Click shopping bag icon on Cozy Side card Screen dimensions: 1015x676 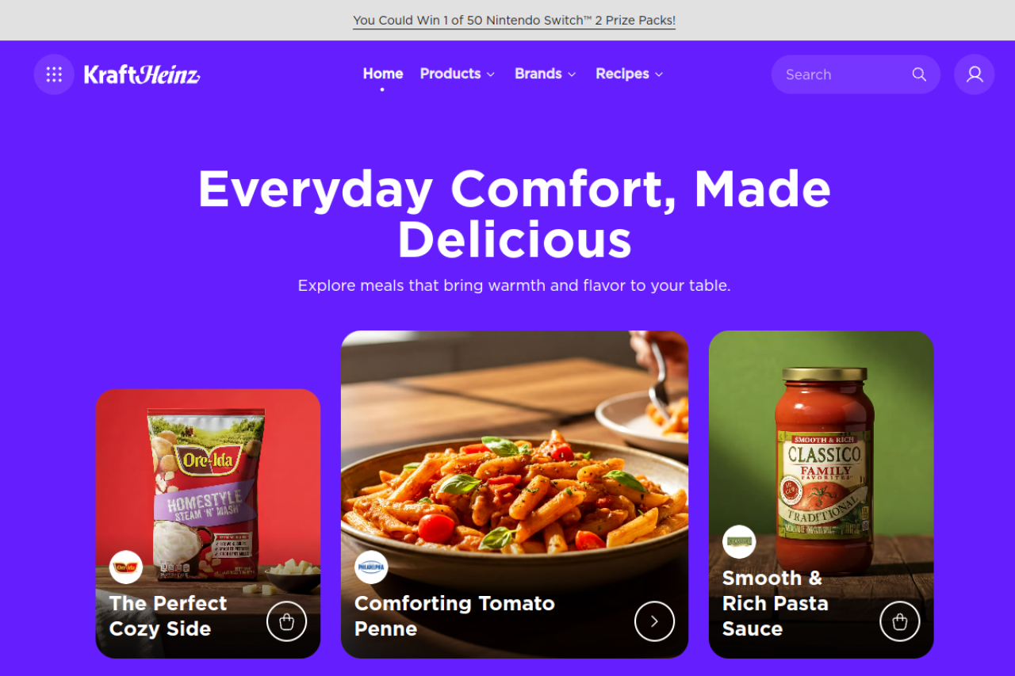(287, 621)
